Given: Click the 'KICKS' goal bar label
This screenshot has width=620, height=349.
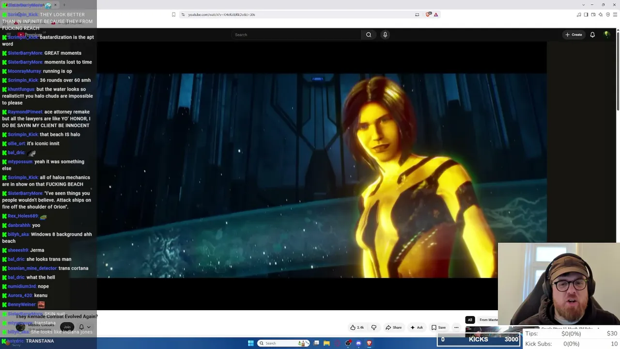Looking at the screenshot, I should click(478, 340).
